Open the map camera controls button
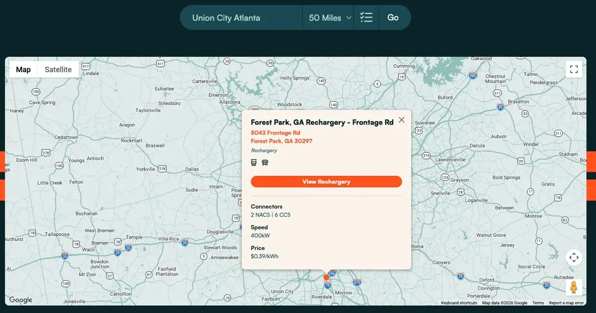596x313 pixels. 574,257
